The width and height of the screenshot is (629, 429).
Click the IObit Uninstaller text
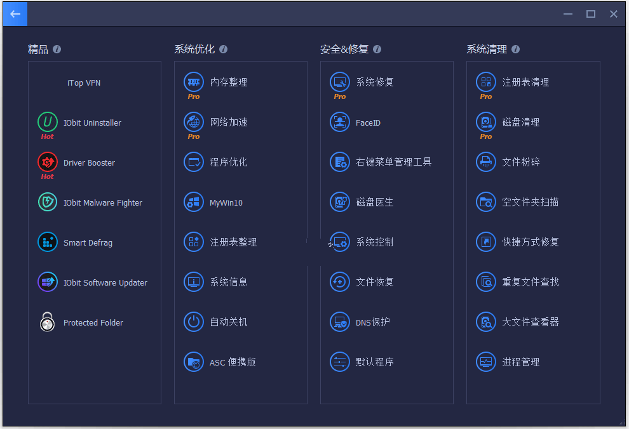pyautogui.click(x=92, y=122)
